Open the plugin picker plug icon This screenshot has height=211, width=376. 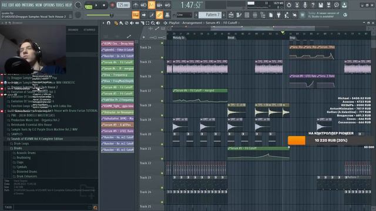(x=278, y=15)
